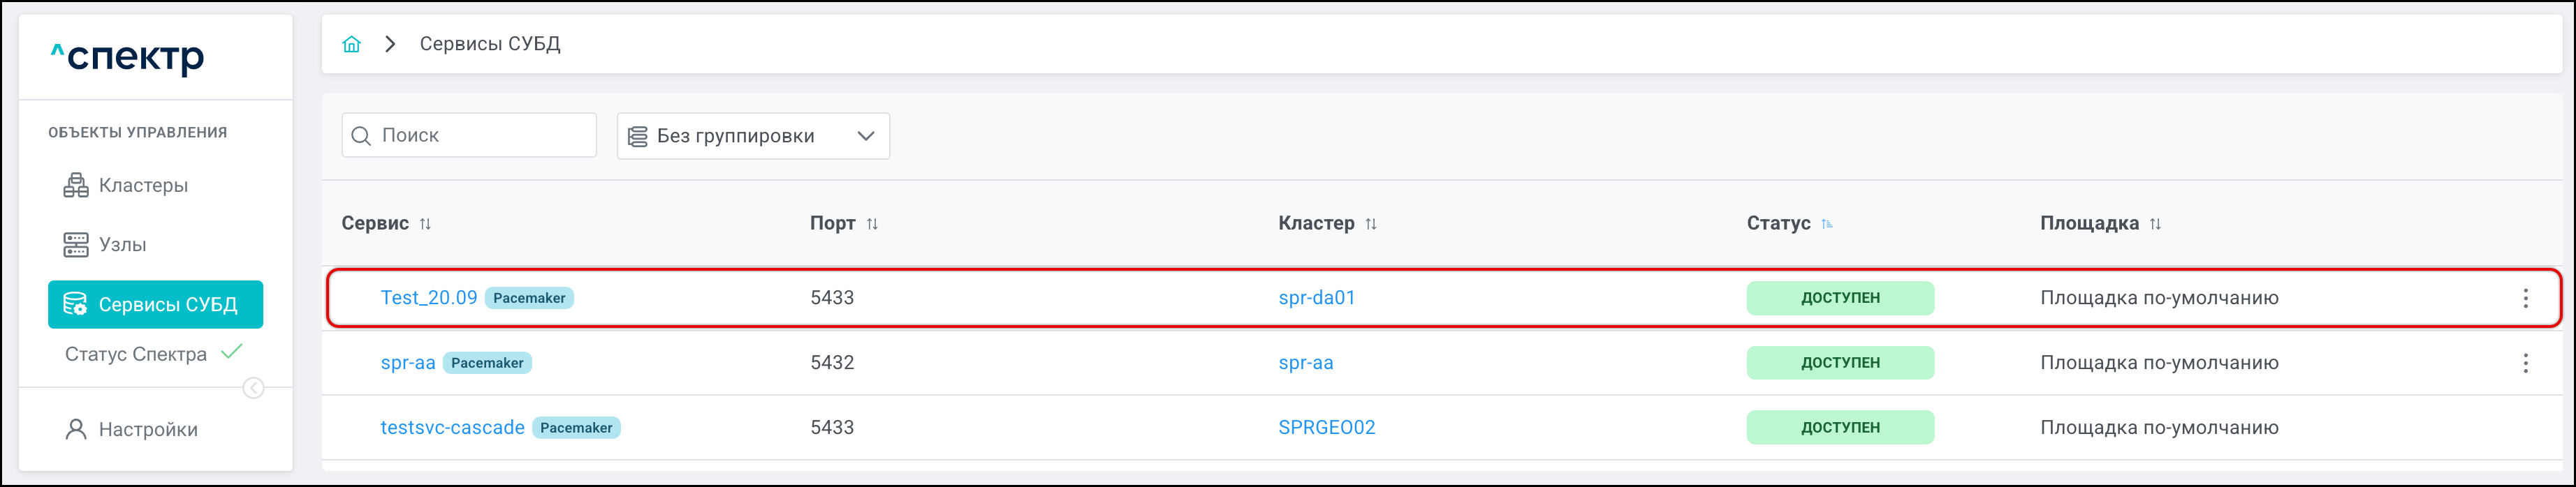Sort table by Статус column

(1827, 223)
